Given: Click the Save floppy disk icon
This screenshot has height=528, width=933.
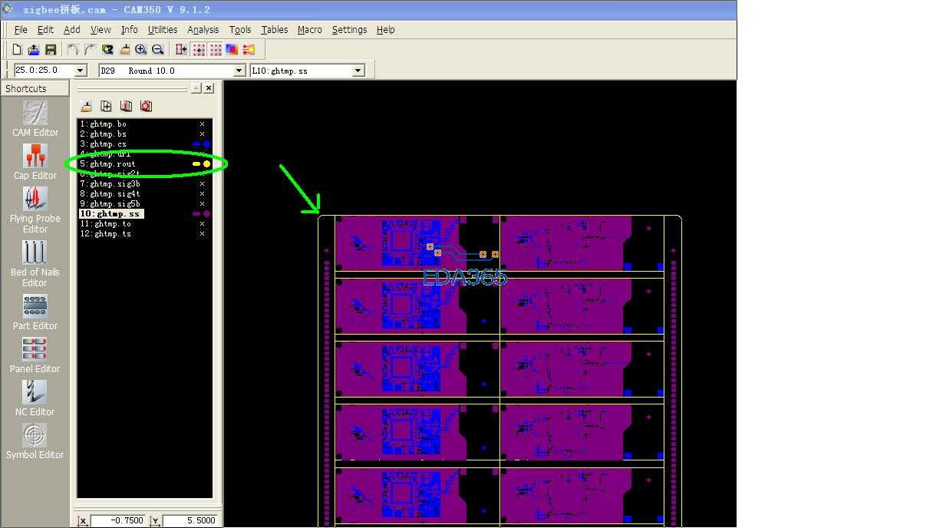Looking at the screenshot, I should click(51, 49).
